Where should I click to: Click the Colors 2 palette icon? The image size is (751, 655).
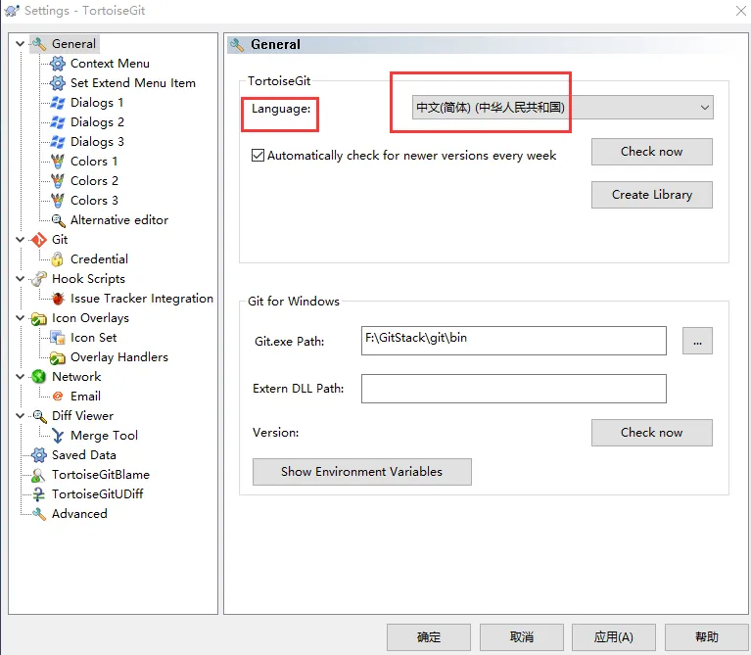[58, 181]
